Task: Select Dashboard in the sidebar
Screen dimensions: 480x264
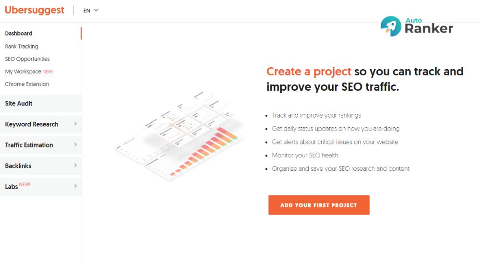Action: pyautogui.click(x=19, y=34)
